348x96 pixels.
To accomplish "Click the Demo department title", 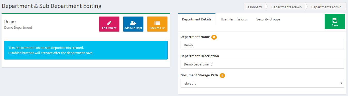I will coord(10,21).
